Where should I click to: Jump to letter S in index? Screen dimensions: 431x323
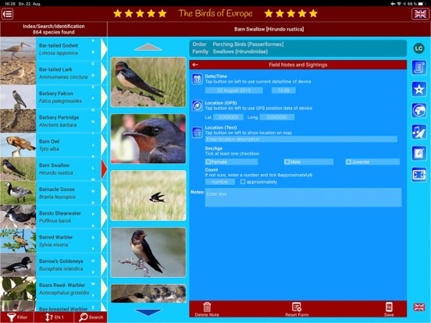[x=93, y=238]
